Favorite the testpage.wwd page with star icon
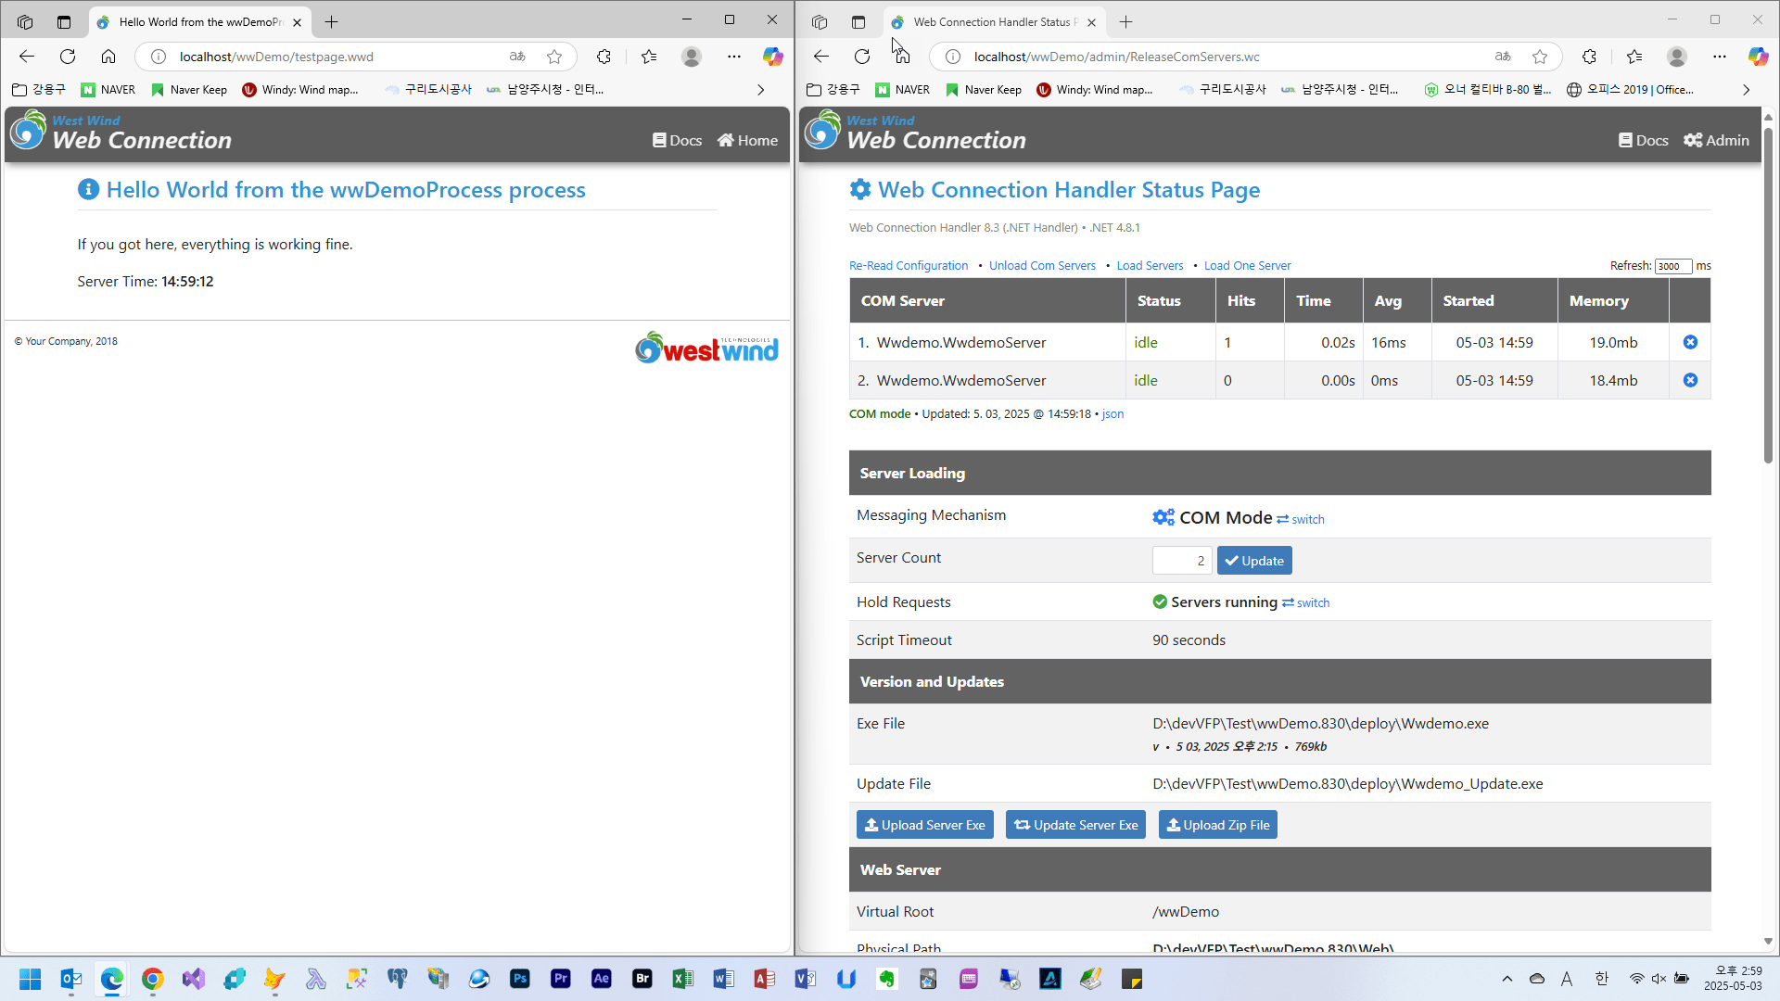 (554, 57)
